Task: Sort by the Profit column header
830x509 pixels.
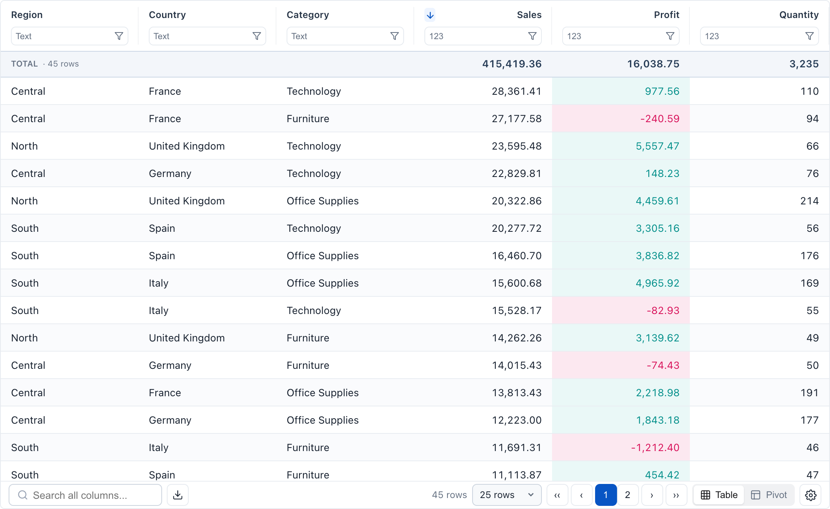Action: click(666, 15)
